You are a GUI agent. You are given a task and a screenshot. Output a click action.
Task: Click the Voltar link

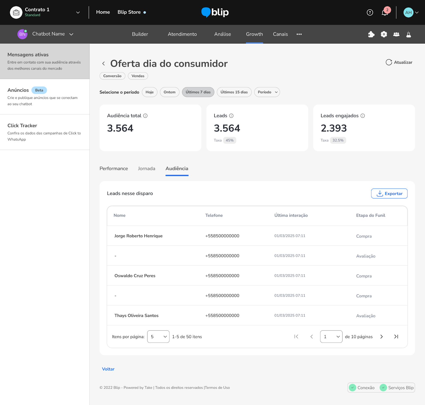click(108, 369)
